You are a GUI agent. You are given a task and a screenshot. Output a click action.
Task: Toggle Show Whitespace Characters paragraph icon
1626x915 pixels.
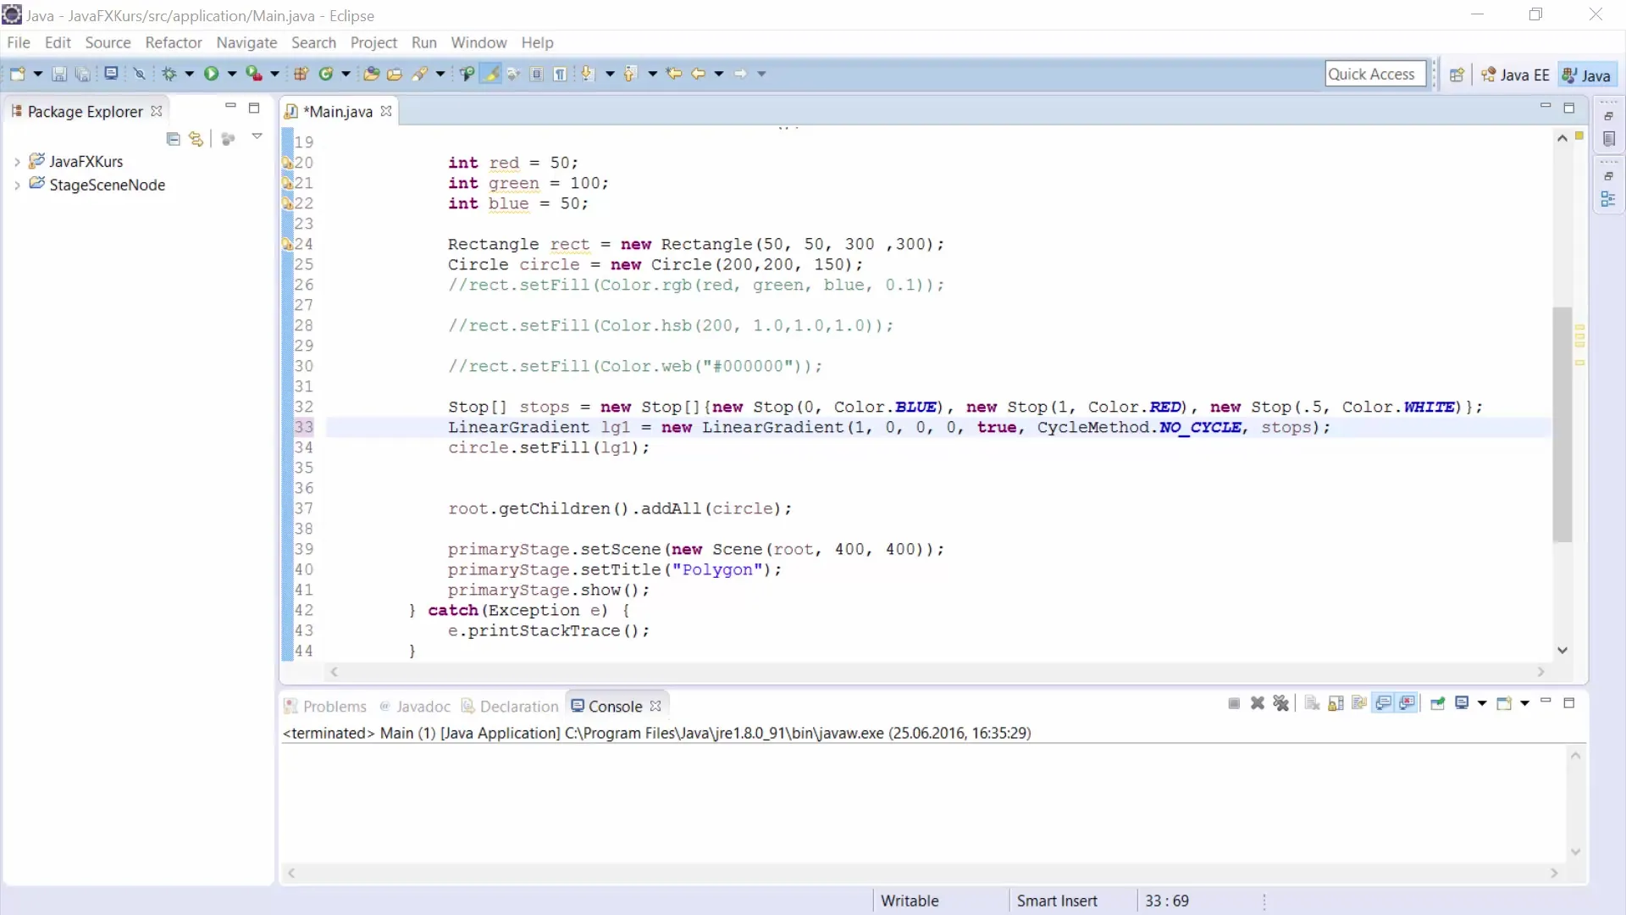(561, 75)
